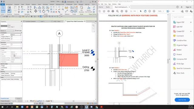The width and height of the screenshot is (194, 109).
Task: Click the Text 'A' icon in Revit quick toolbar
Action: click(32, 16)
